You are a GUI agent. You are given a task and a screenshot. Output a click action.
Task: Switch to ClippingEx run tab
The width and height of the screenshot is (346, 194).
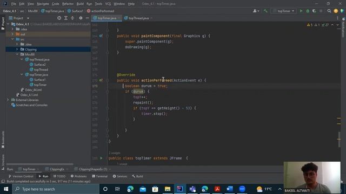pyautogui.click(x=57, y=169)
